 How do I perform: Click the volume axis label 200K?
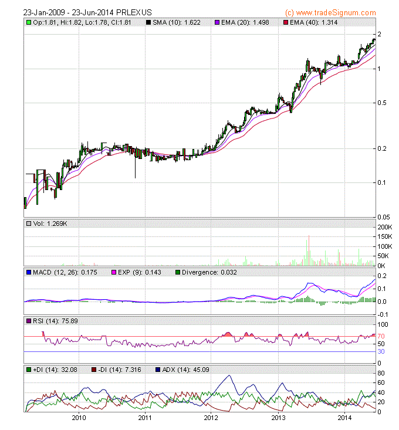pos(385,227)
